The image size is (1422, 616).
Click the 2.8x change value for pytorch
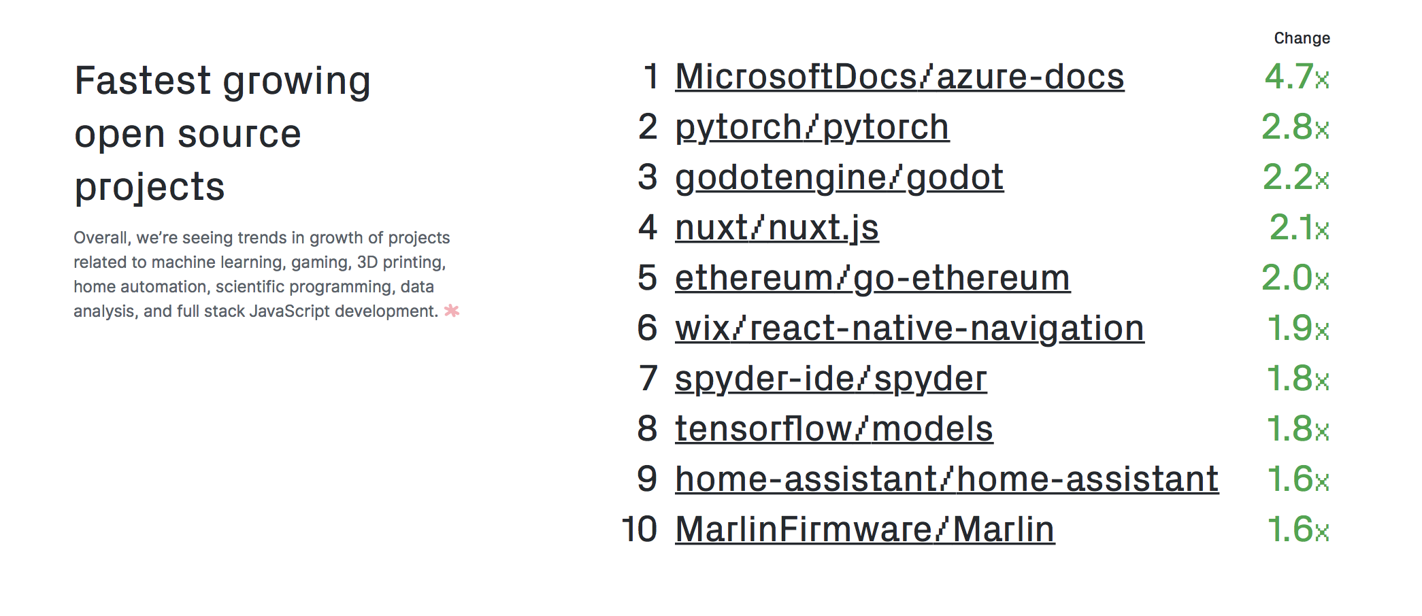tap(1295, 127)
